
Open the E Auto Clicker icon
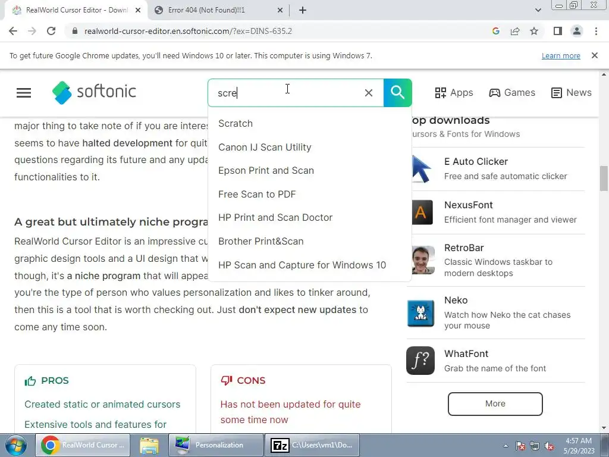click(422, 168)
